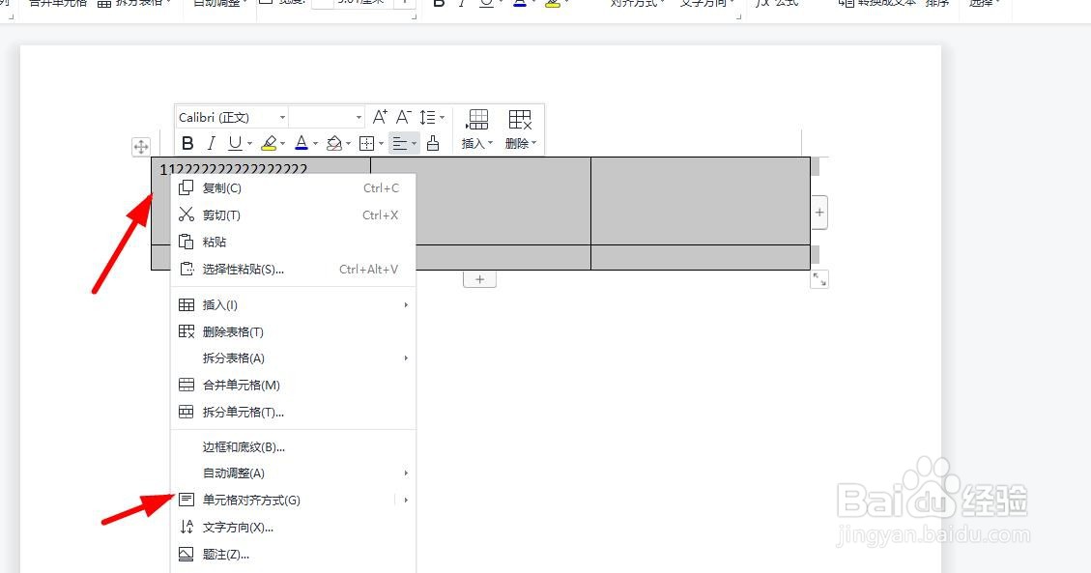Click the increase font size icon
Screen dimensions: 1091x573
click(380, 116)
